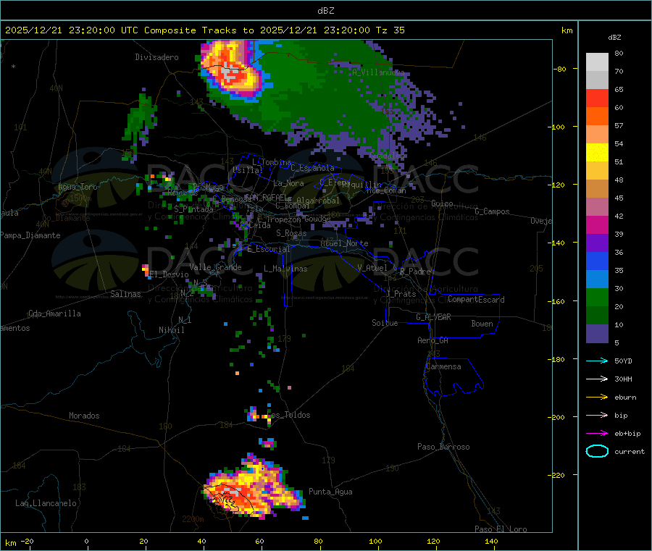Click the Bowen map label
The width and height of the screenshot is (652, 551).
click(482, 324)
